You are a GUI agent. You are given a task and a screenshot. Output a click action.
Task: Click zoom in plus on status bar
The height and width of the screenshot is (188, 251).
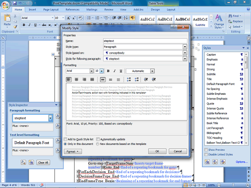click(x=248, y=185)
